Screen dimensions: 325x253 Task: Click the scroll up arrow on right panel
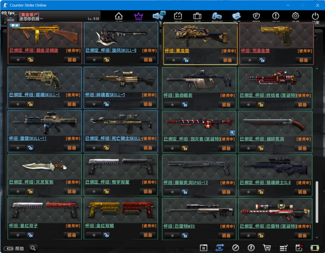pyautogui.click(x=317, y=68)
